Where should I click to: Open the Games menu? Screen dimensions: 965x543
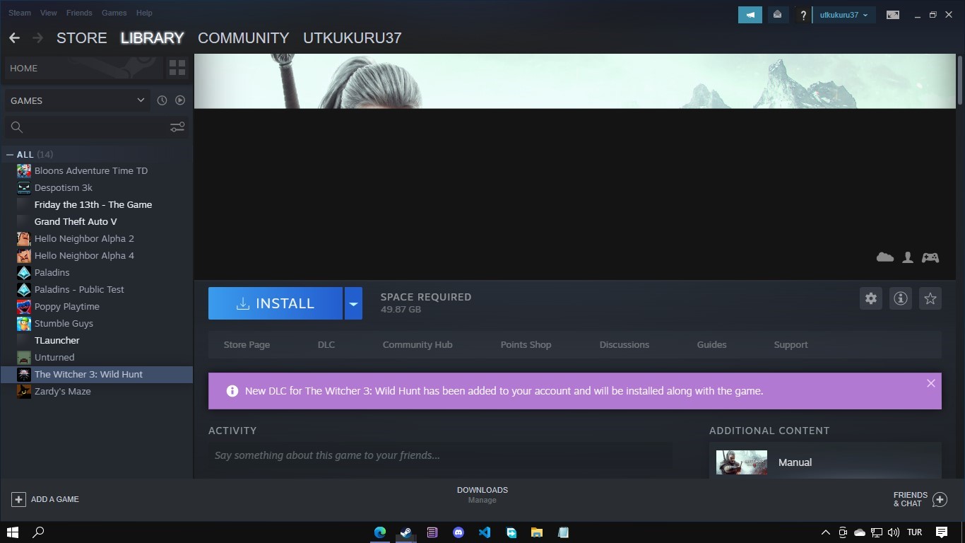point(114,13)
